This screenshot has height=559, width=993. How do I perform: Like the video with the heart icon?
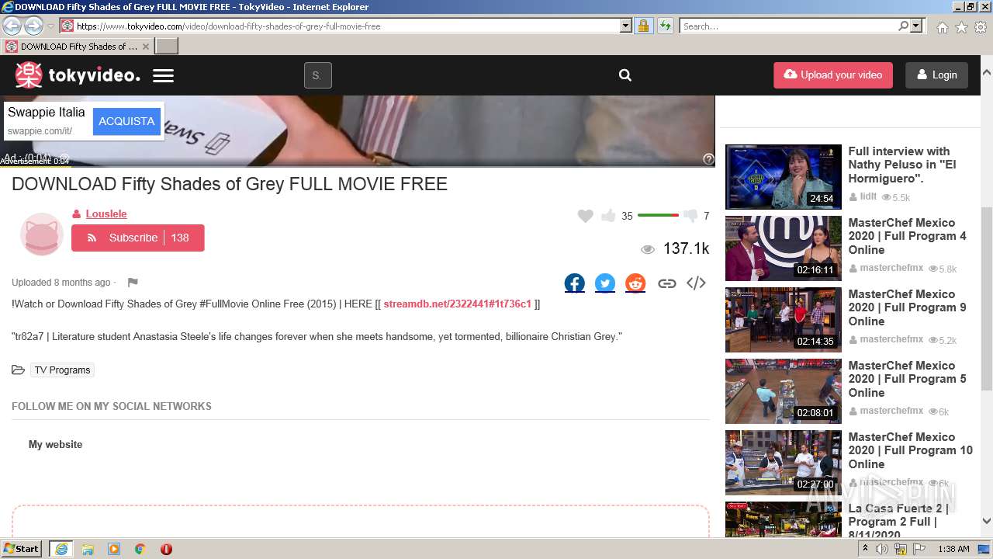pos(586,216)
